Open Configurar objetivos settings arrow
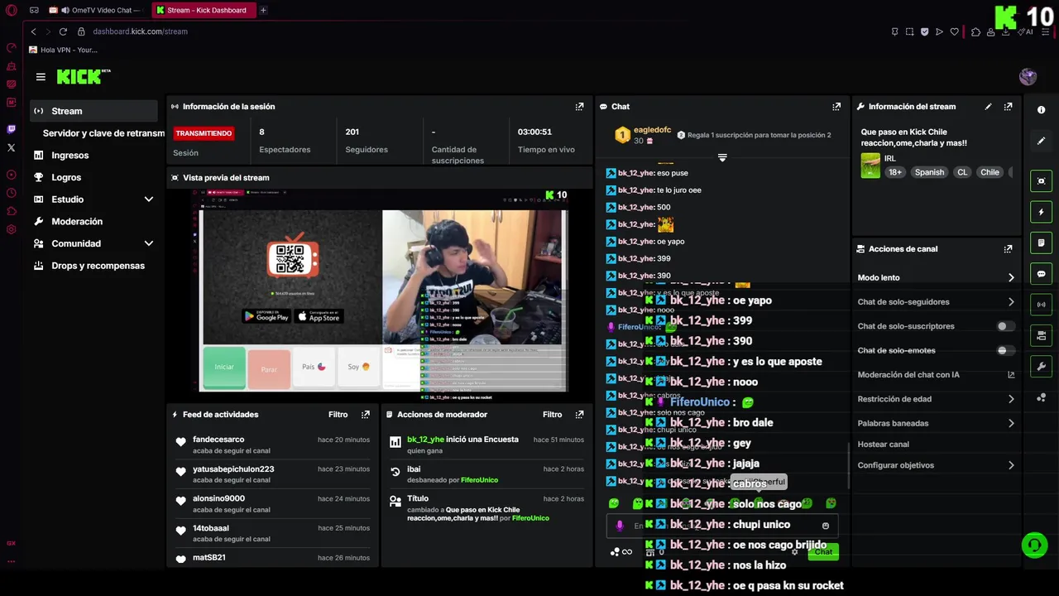 pos(1011,465)
